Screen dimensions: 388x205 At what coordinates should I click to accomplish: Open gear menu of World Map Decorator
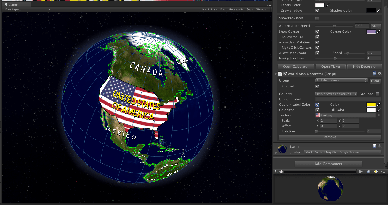click(x=380, y=74)
